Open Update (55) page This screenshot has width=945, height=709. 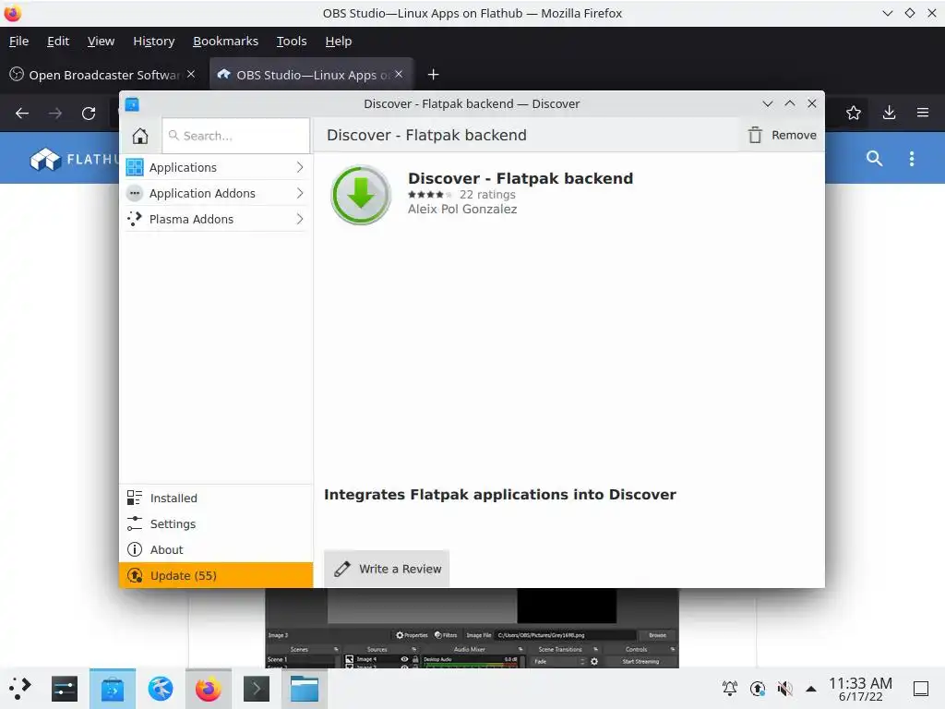[x=216, y=576]
